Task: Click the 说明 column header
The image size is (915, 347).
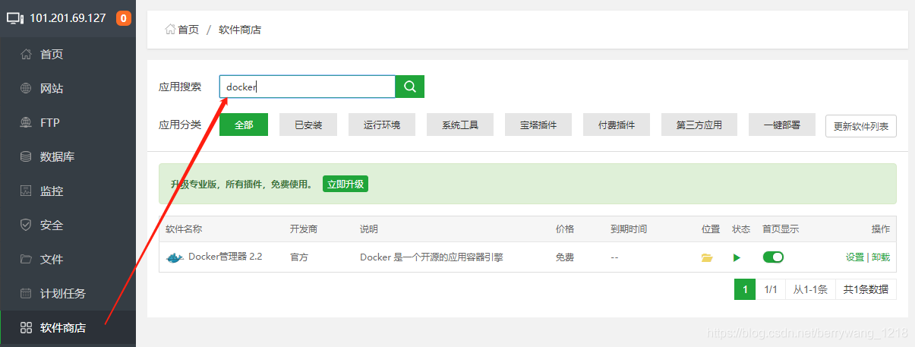Action: point(369,229)
